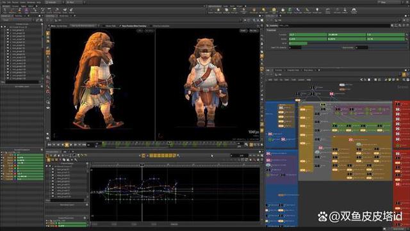Click the gear icon in parameter pane header

click(392, 26)
